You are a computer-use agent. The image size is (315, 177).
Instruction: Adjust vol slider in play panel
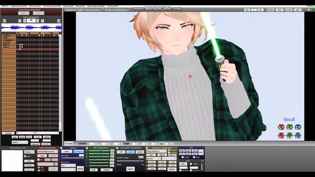(x=202, y=166)
